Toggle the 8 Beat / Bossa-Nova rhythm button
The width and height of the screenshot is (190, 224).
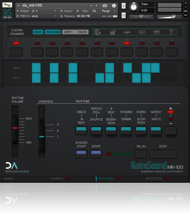click(111, 130)
